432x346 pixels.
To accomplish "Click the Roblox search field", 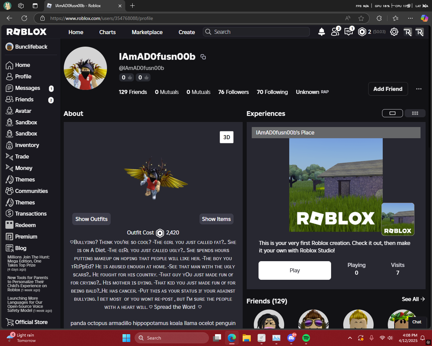I will (x=256, y=32).
